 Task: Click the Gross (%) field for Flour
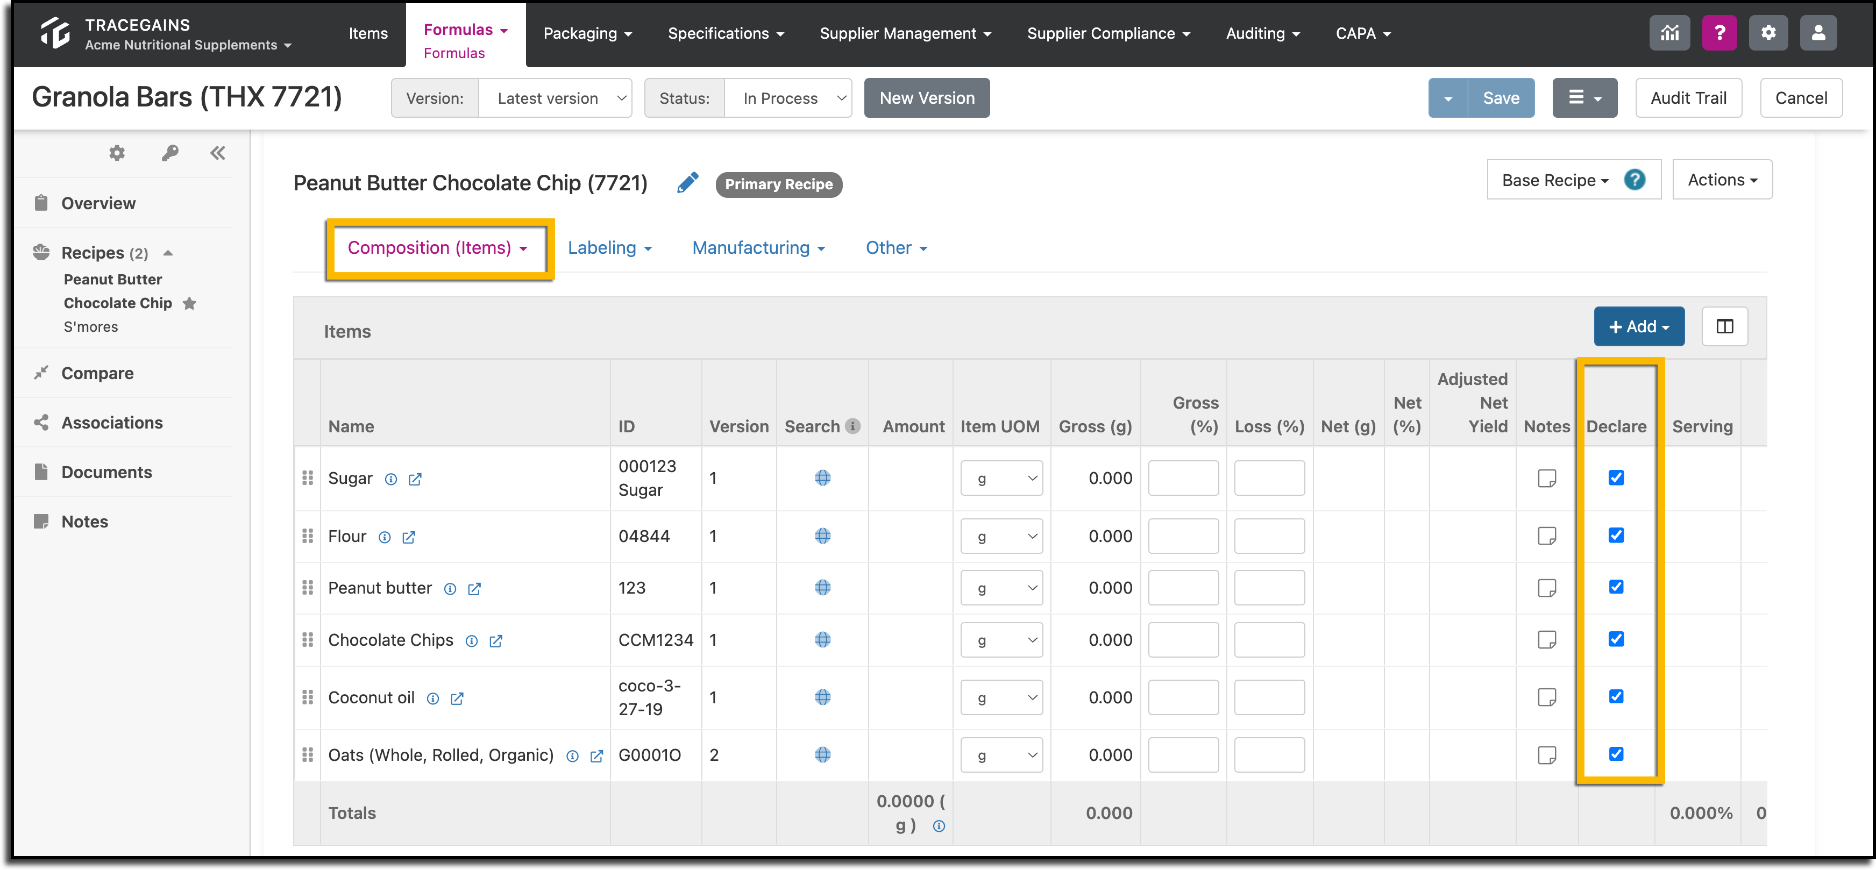click(x=1183, y=536)
